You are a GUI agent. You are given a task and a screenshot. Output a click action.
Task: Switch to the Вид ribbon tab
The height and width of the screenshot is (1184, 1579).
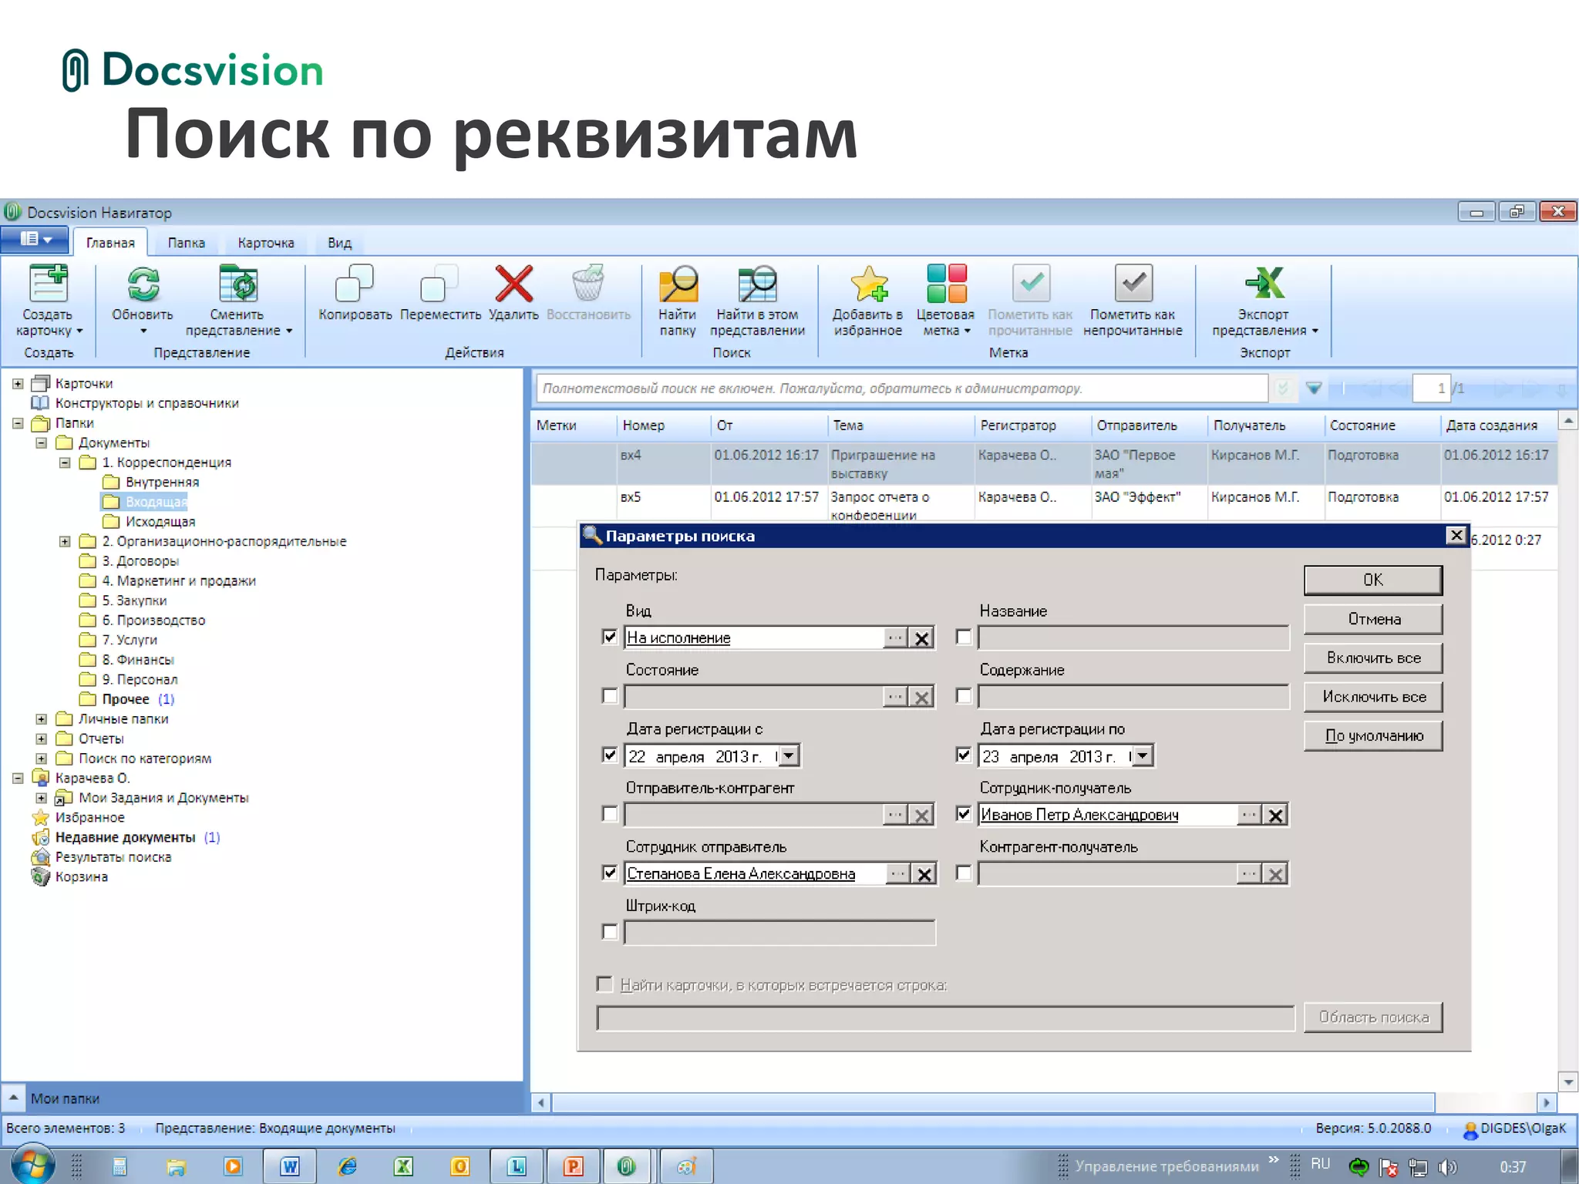339,243
